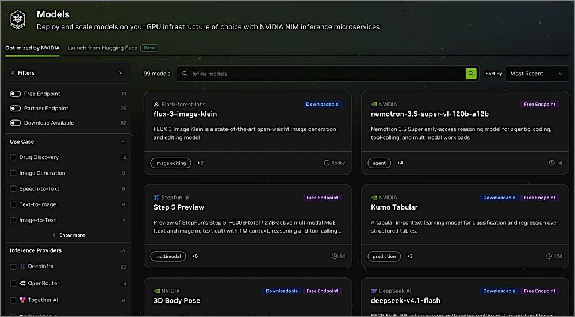Screen dimensions: 575x317
Task: Click the 99 models count text
Action: tap(157, 74)
